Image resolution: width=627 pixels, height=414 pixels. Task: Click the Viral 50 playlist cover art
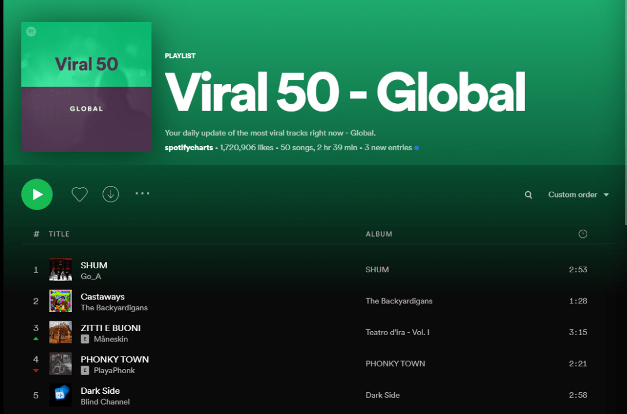(x=86, y=87)
